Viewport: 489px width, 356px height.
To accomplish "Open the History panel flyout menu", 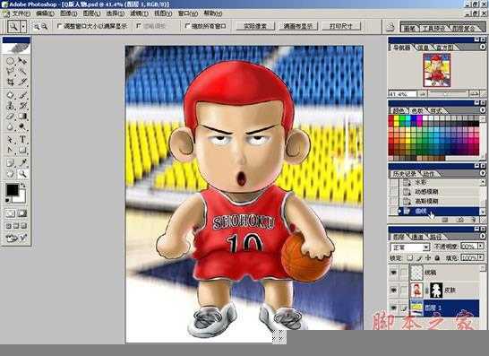I will point(483,173).
